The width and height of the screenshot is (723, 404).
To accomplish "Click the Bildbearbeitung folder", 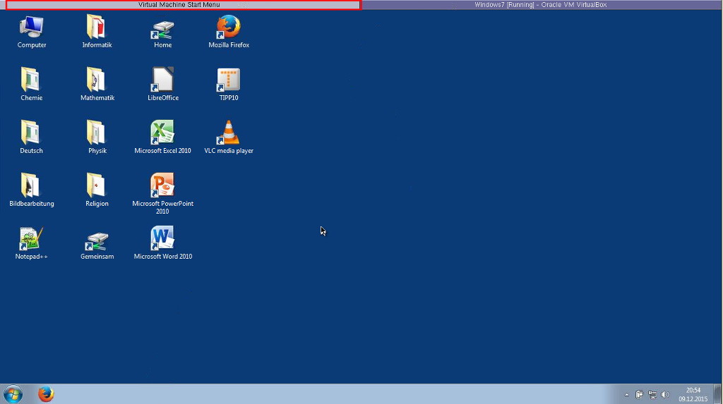I will 31,186.
